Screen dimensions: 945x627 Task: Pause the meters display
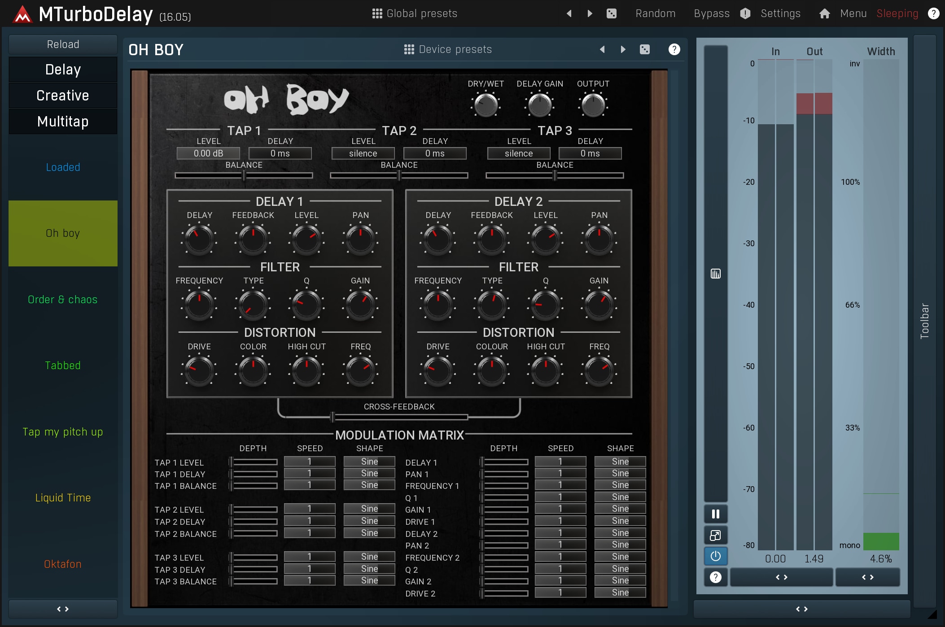click(x=716, y=514)
